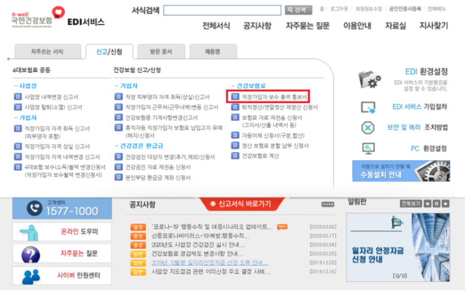Open 건강보험료 경감제도 변경사항 안내 notice
This screenshot has height=290, width=465.
[x=197, y=254]
